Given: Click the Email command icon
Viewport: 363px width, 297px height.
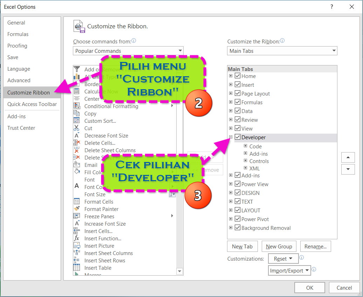Looking at the screenshot, I should pyautogui.click(x=77, y=165).
